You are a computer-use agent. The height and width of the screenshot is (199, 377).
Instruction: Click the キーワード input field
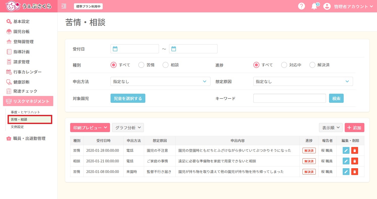tap(290, 98)
